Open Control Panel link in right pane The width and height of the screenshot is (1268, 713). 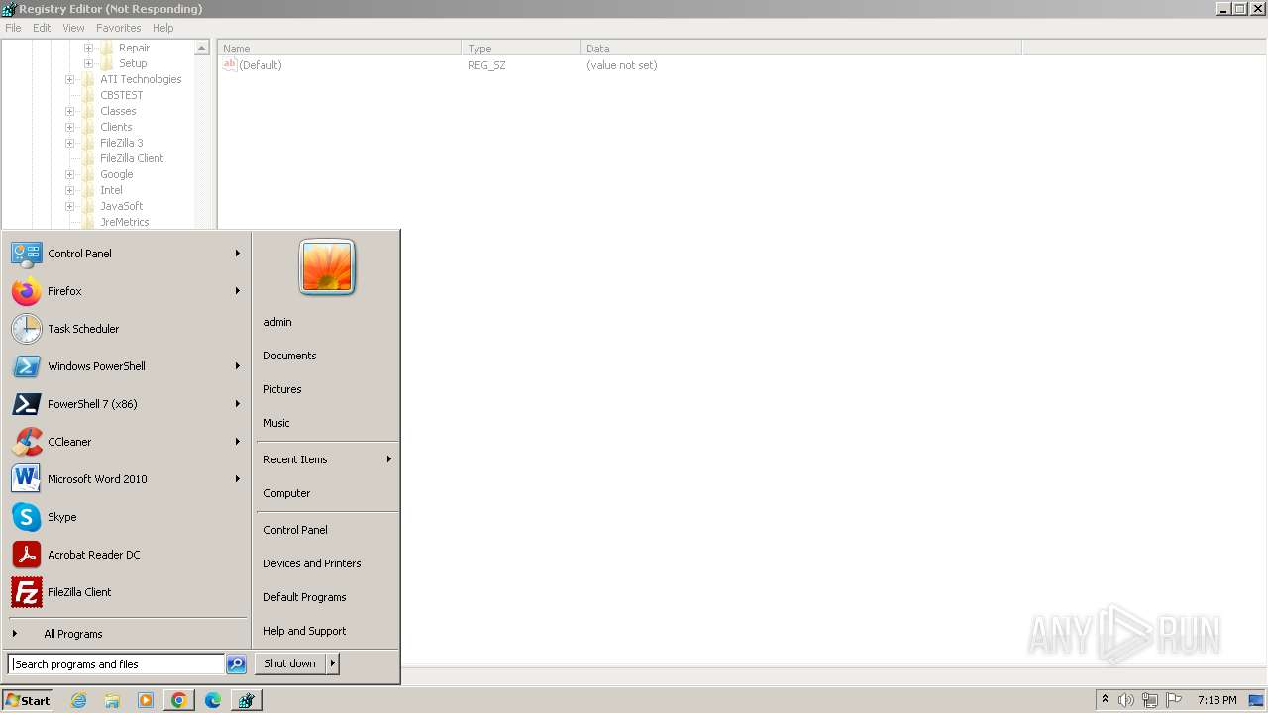[295, 530]
